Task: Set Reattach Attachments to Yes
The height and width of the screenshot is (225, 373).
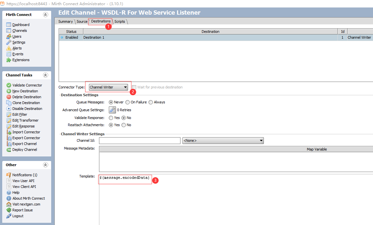Action: click(111, 125)
